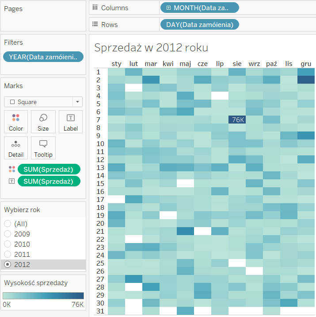Click the 'gru' month column header

click(306, 64)
